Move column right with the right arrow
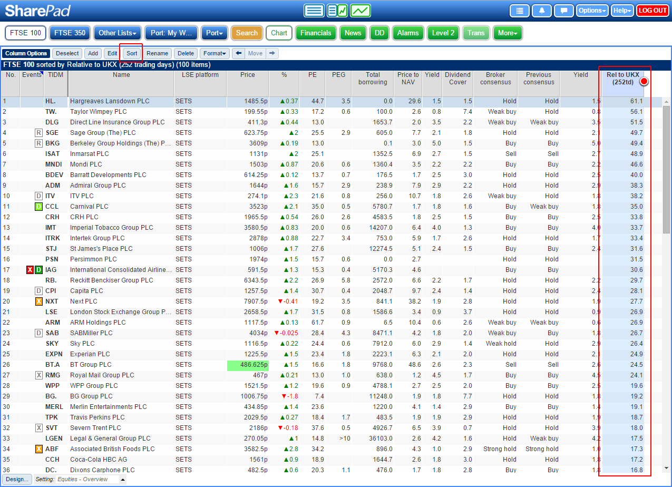 [x=272, y=53]
